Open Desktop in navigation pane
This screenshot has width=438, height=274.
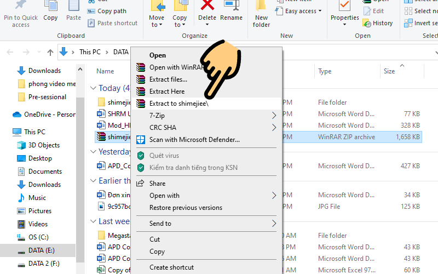34,158
